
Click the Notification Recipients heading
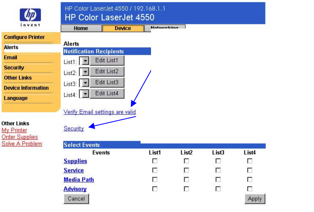click(94, 51)
